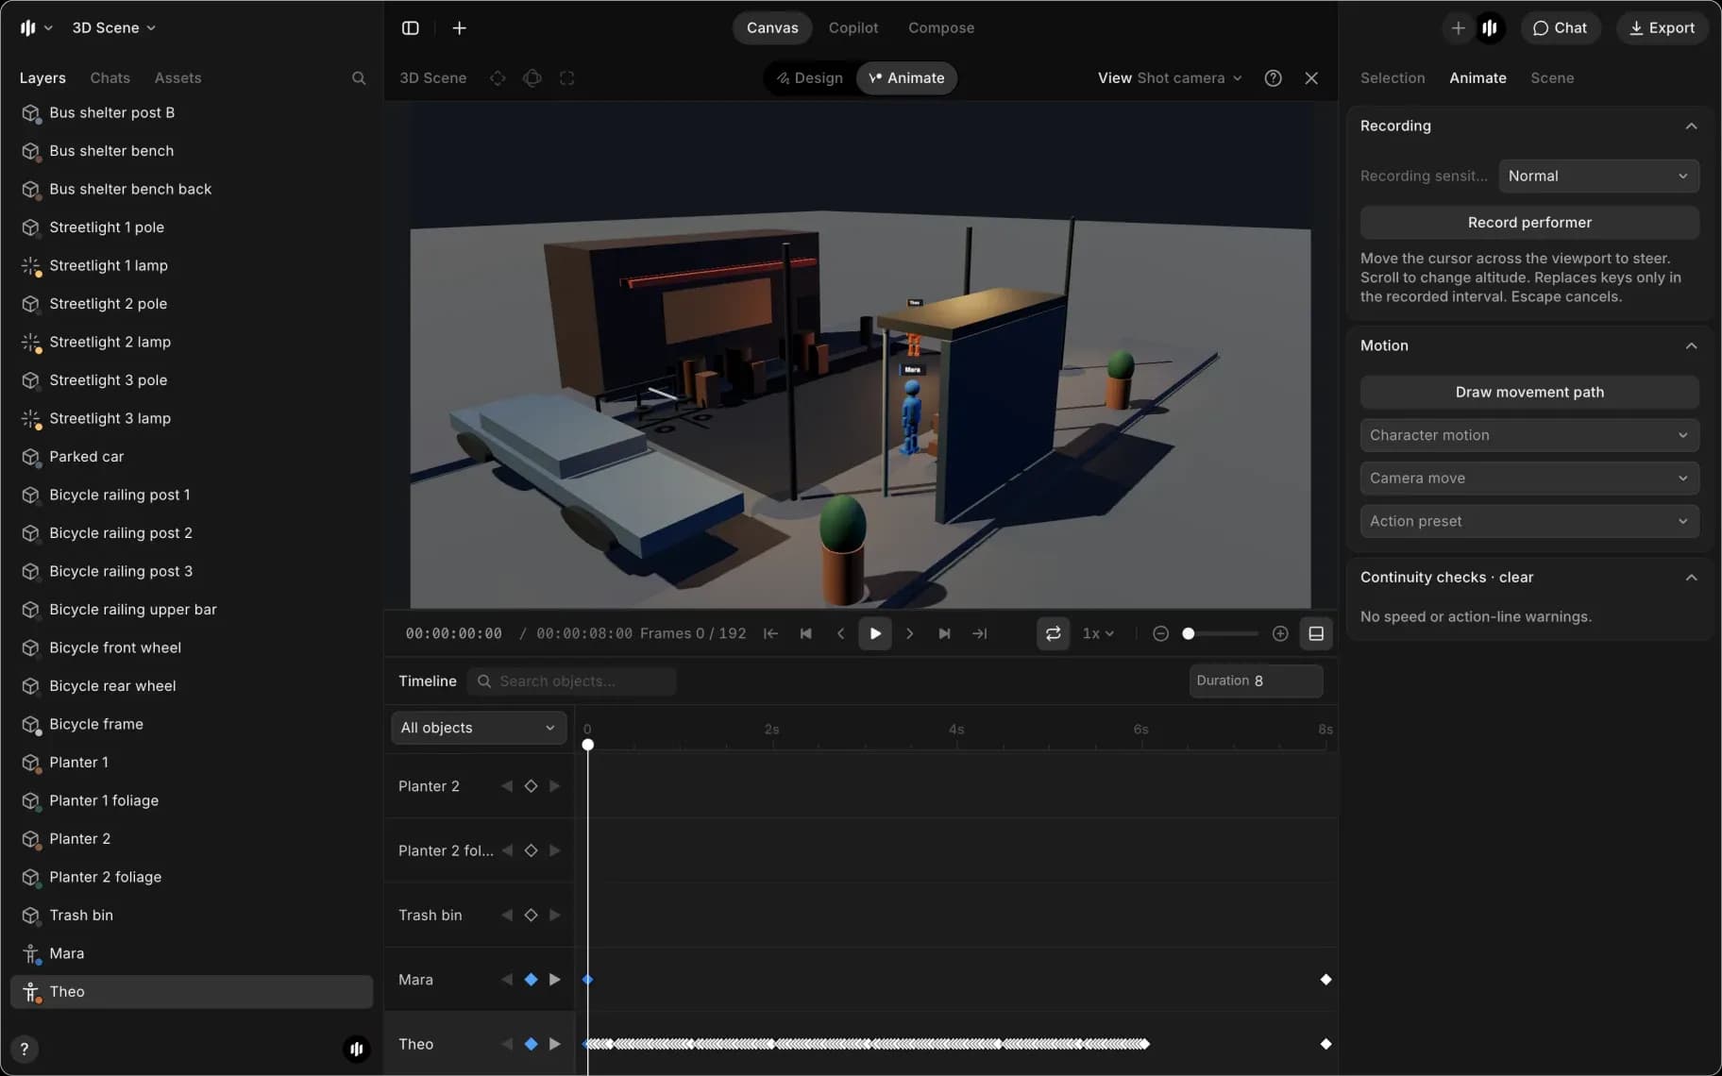
Task: Click Draw movement path button
Action: (x=1529, y=393)
